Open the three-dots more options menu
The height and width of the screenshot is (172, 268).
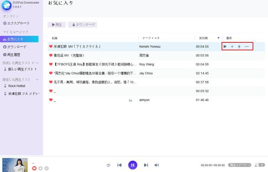pyautogui.click(x=247, y=47)
